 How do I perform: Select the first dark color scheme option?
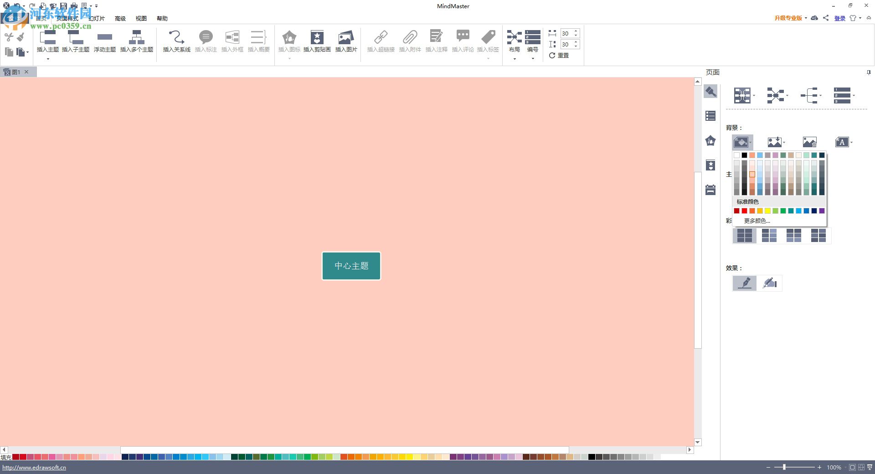[x=745, y=236]
